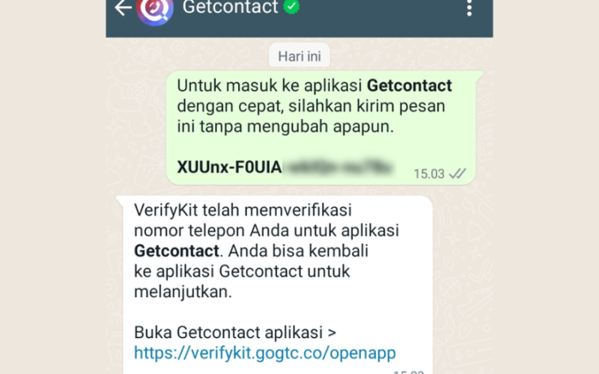Open the Getcontact profile picture
The width and height of the screenshot is (599, 374).
coord(155,10)
